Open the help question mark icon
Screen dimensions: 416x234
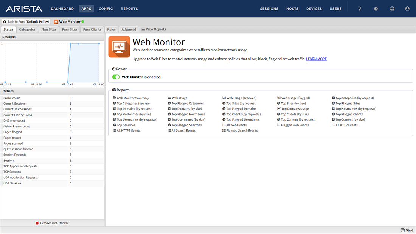pos(376,9)
